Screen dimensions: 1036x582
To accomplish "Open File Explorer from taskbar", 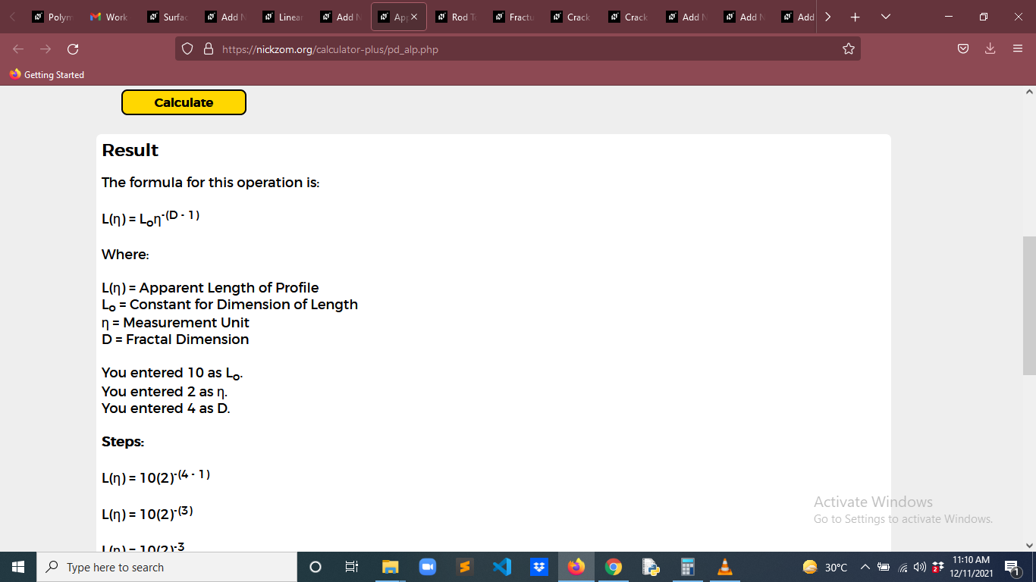I will (x=390, y=567).
